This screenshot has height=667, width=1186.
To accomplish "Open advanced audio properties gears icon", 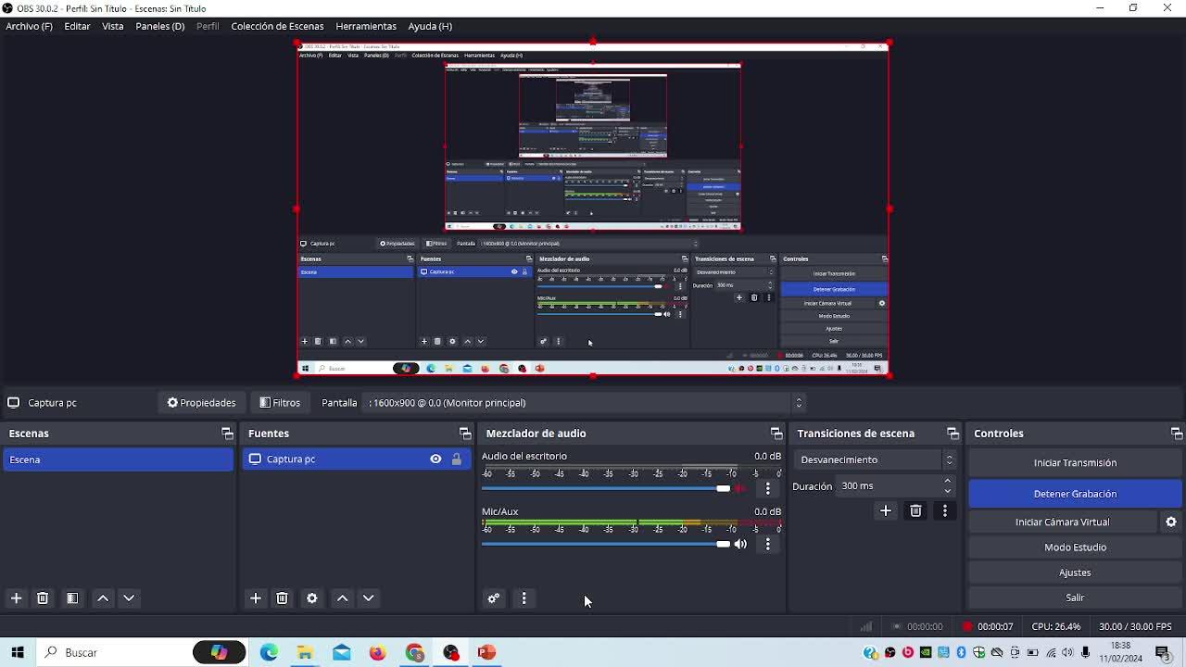I will (x=494, y=598).
